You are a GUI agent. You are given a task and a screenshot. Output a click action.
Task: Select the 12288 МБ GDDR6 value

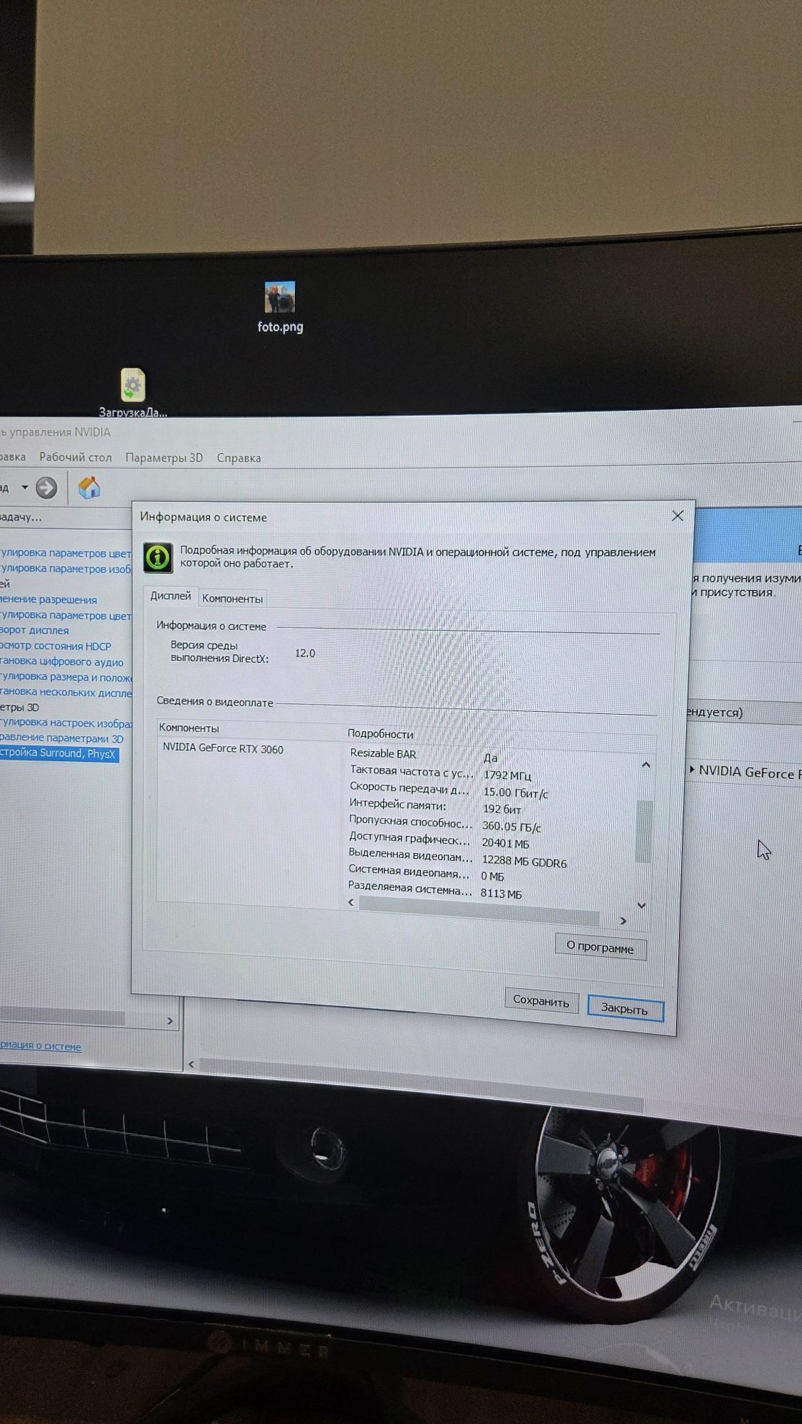pyautogui.click(x=524, y=862)
